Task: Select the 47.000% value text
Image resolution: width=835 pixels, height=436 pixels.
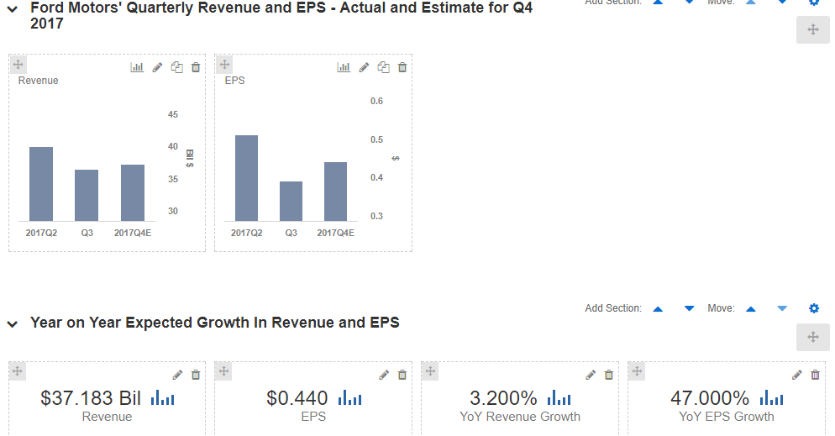Action: (x=710, y=398)
